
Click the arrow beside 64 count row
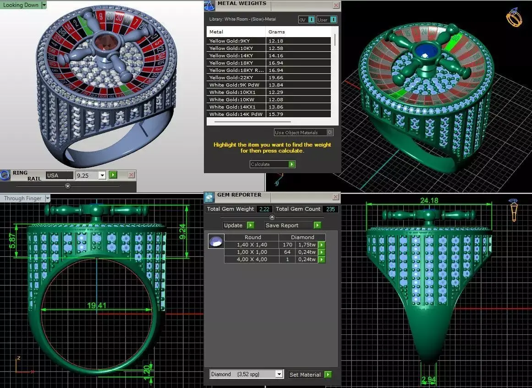coord(322,252)
